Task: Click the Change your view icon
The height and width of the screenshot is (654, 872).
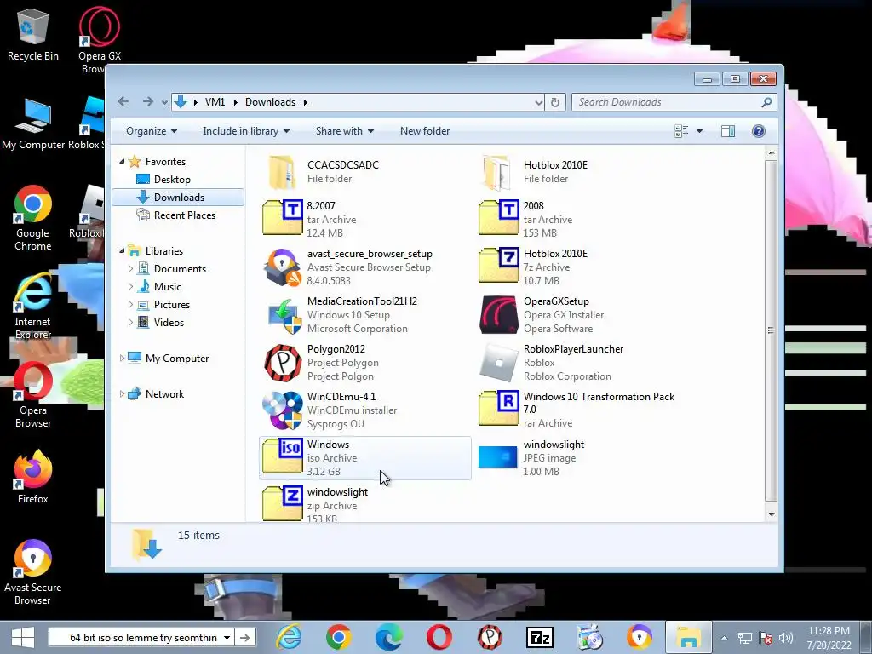Action: (x=681, y=130)
